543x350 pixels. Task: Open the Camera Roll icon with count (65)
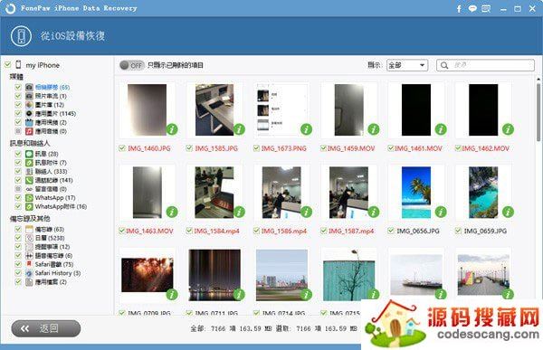click(30, 87)
